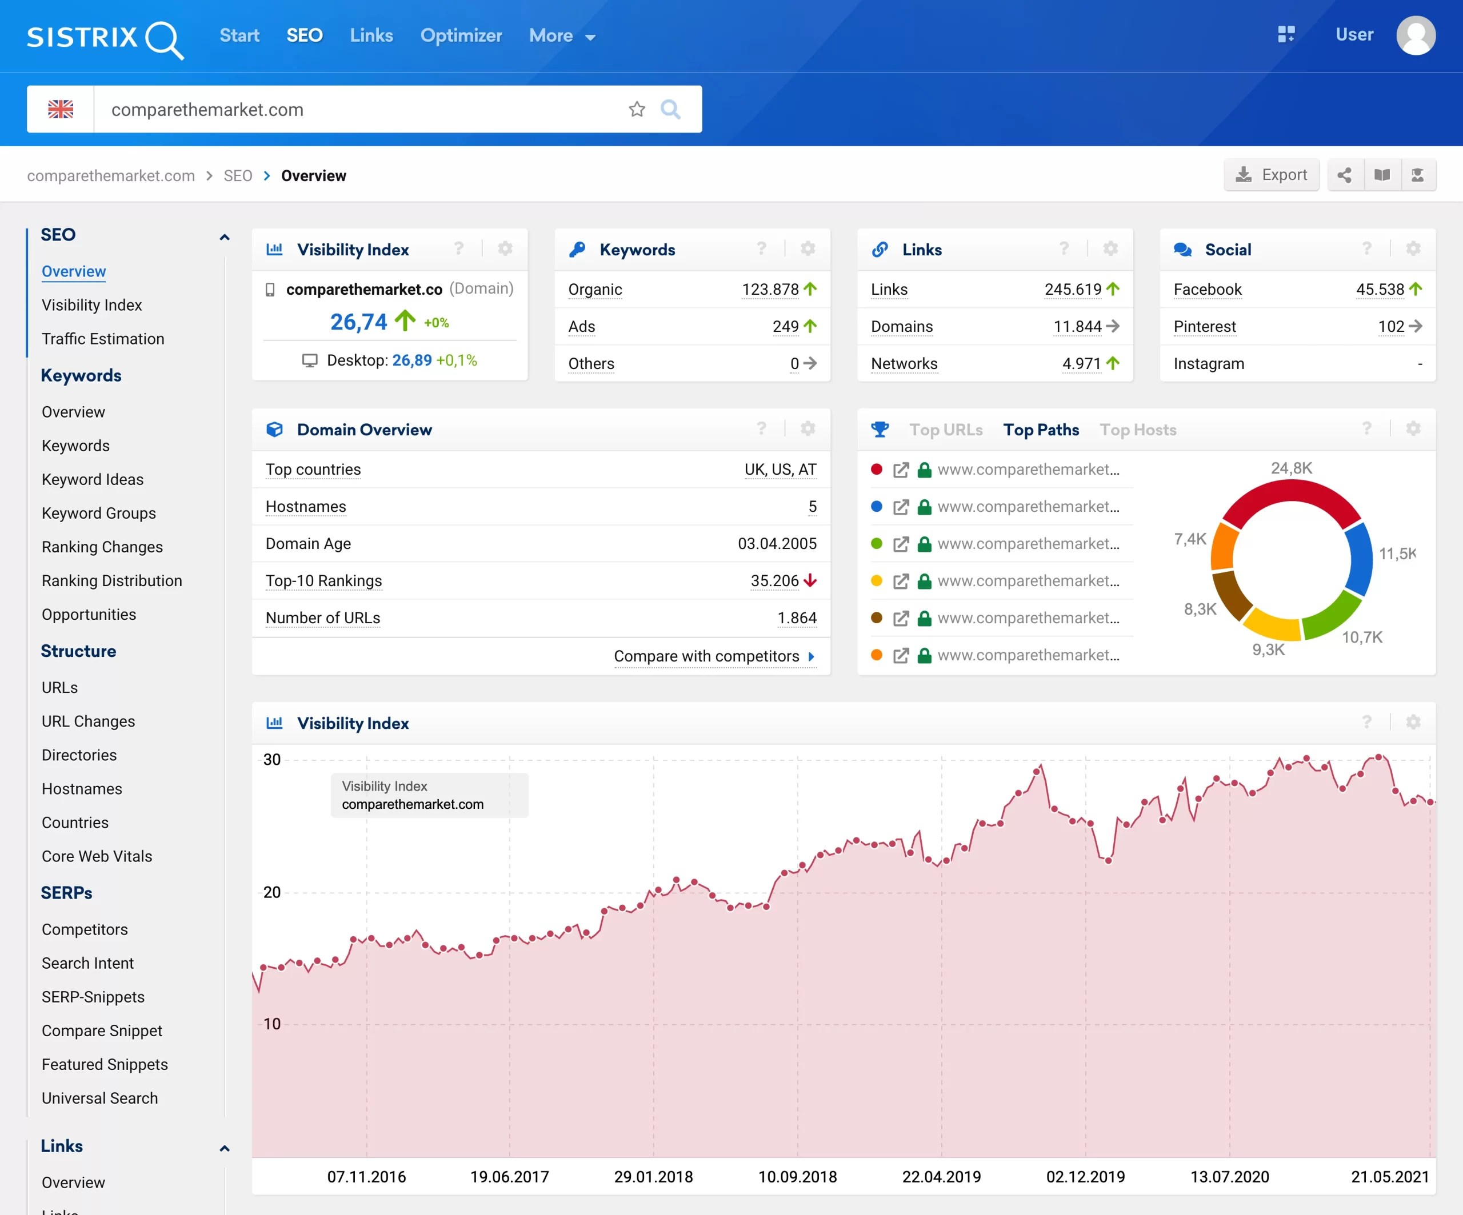Click the star favorite icon in search bar

click(x=636, y=109)
